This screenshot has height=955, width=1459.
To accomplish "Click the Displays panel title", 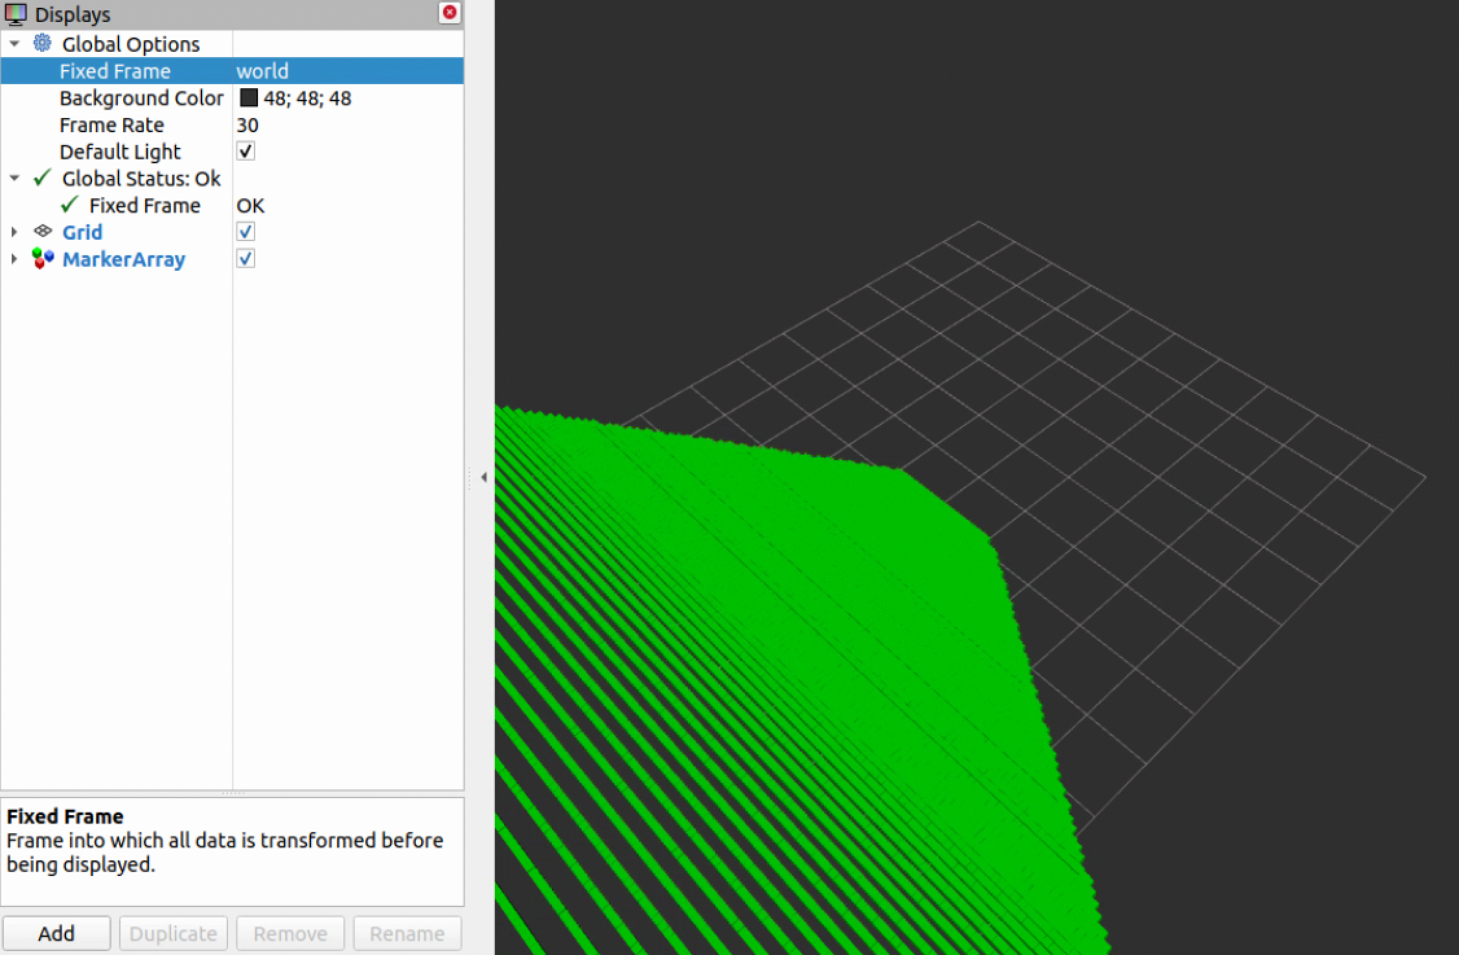I will click(73, 14).
